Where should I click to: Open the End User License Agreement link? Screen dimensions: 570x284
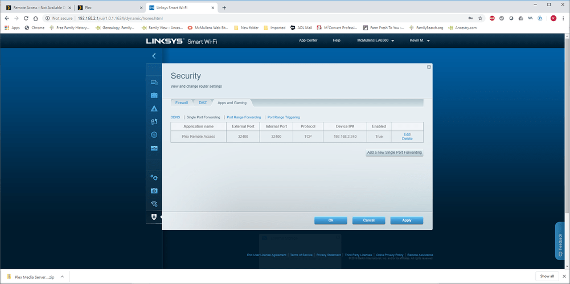(x=266, y=255)
